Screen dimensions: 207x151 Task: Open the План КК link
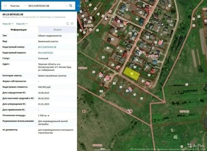[x=21, y=23]
